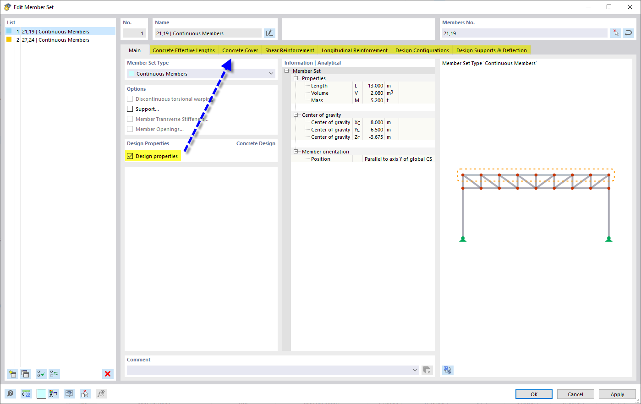Click the display properties color icon
The width and height of the screenshot is (641, 404).
point(53,393)
